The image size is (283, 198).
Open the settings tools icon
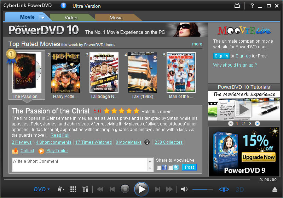[85, 189]
